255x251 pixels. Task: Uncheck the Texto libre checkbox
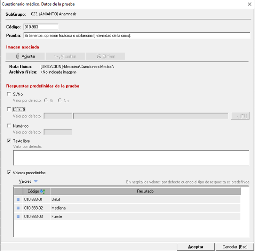coord(9,141)
